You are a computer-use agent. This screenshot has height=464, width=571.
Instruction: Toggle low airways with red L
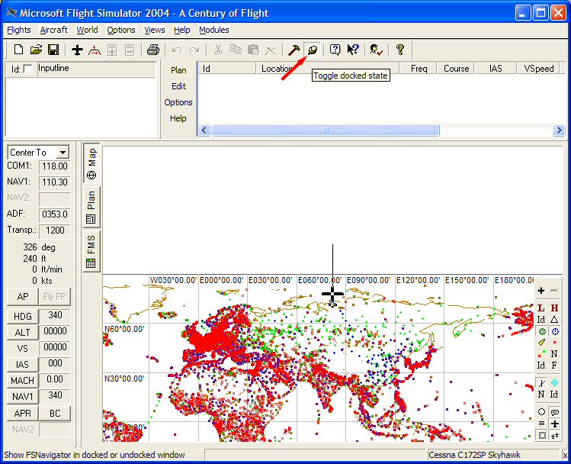[541, 308]
